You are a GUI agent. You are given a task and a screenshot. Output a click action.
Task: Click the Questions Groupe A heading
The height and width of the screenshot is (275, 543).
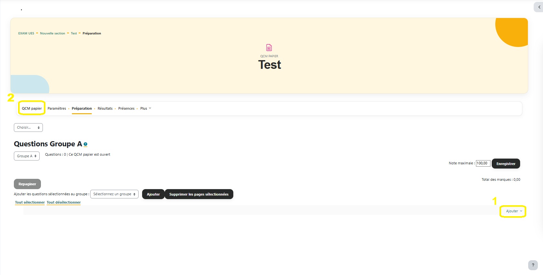click(x=48, y=144)
